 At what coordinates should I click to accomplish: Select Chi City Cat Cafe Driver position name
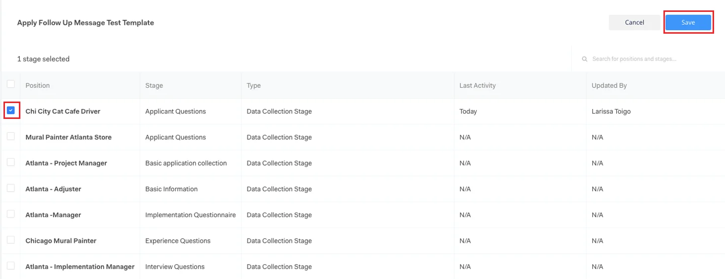coord(63,112)
